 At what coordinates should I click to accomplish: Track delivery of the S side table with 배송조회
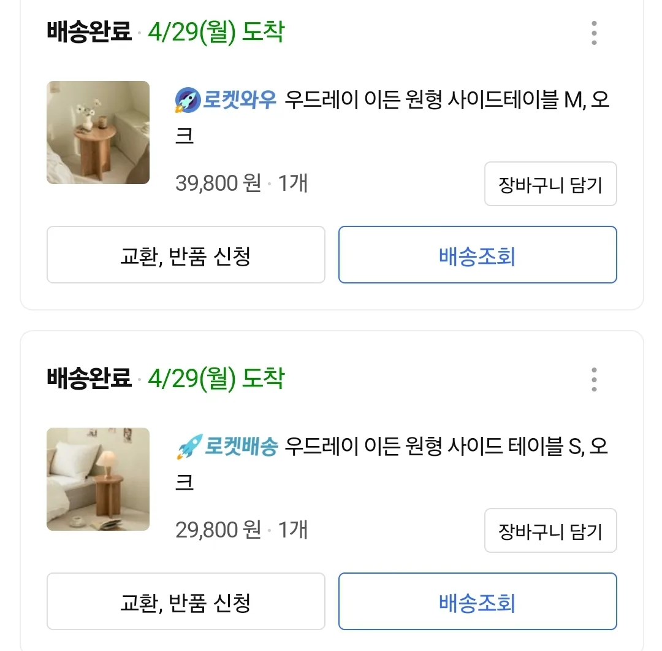[477, 601]
